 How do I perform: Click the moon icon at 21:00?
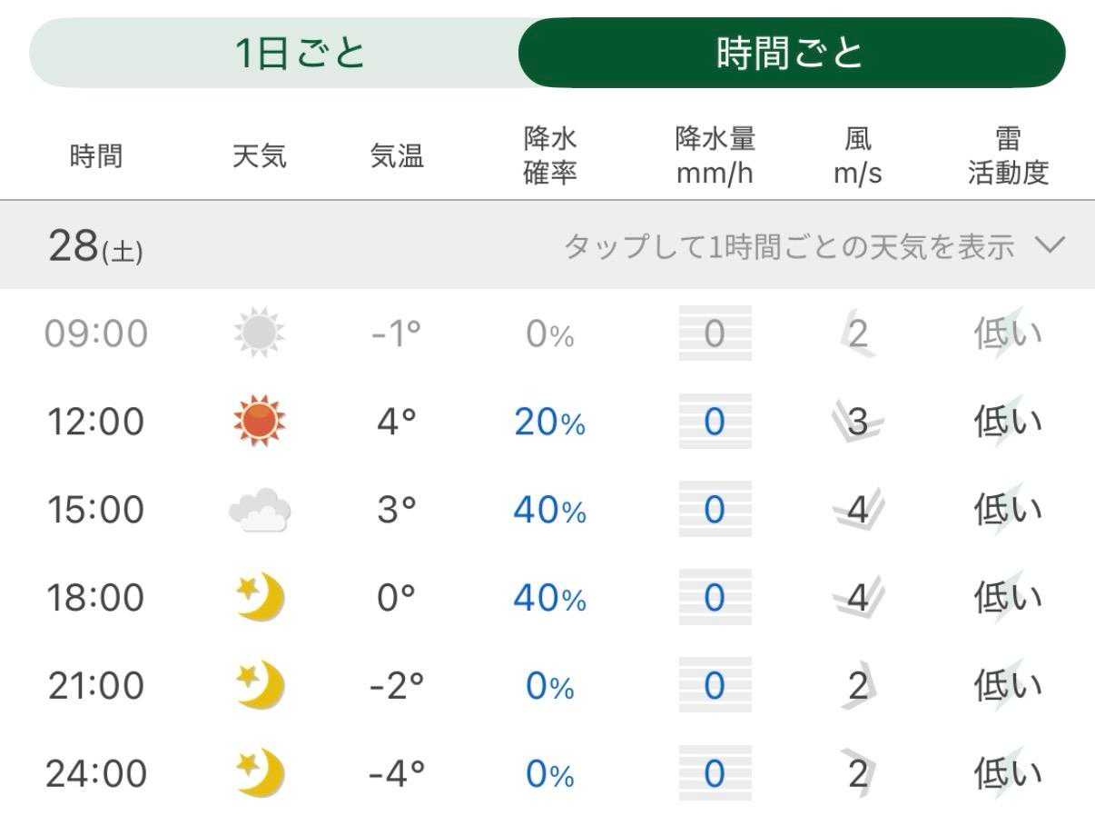click(260, 687)
